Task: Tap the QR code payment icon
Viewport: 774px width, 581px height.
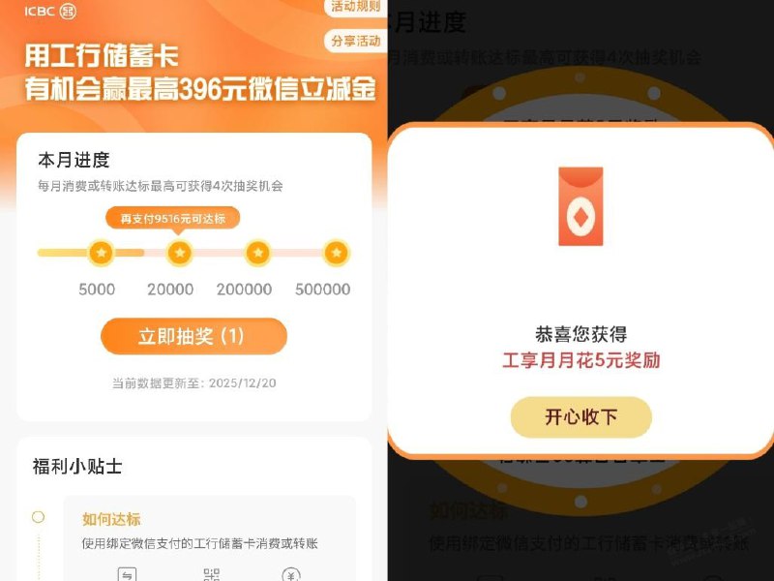Action: click(211, 574)
